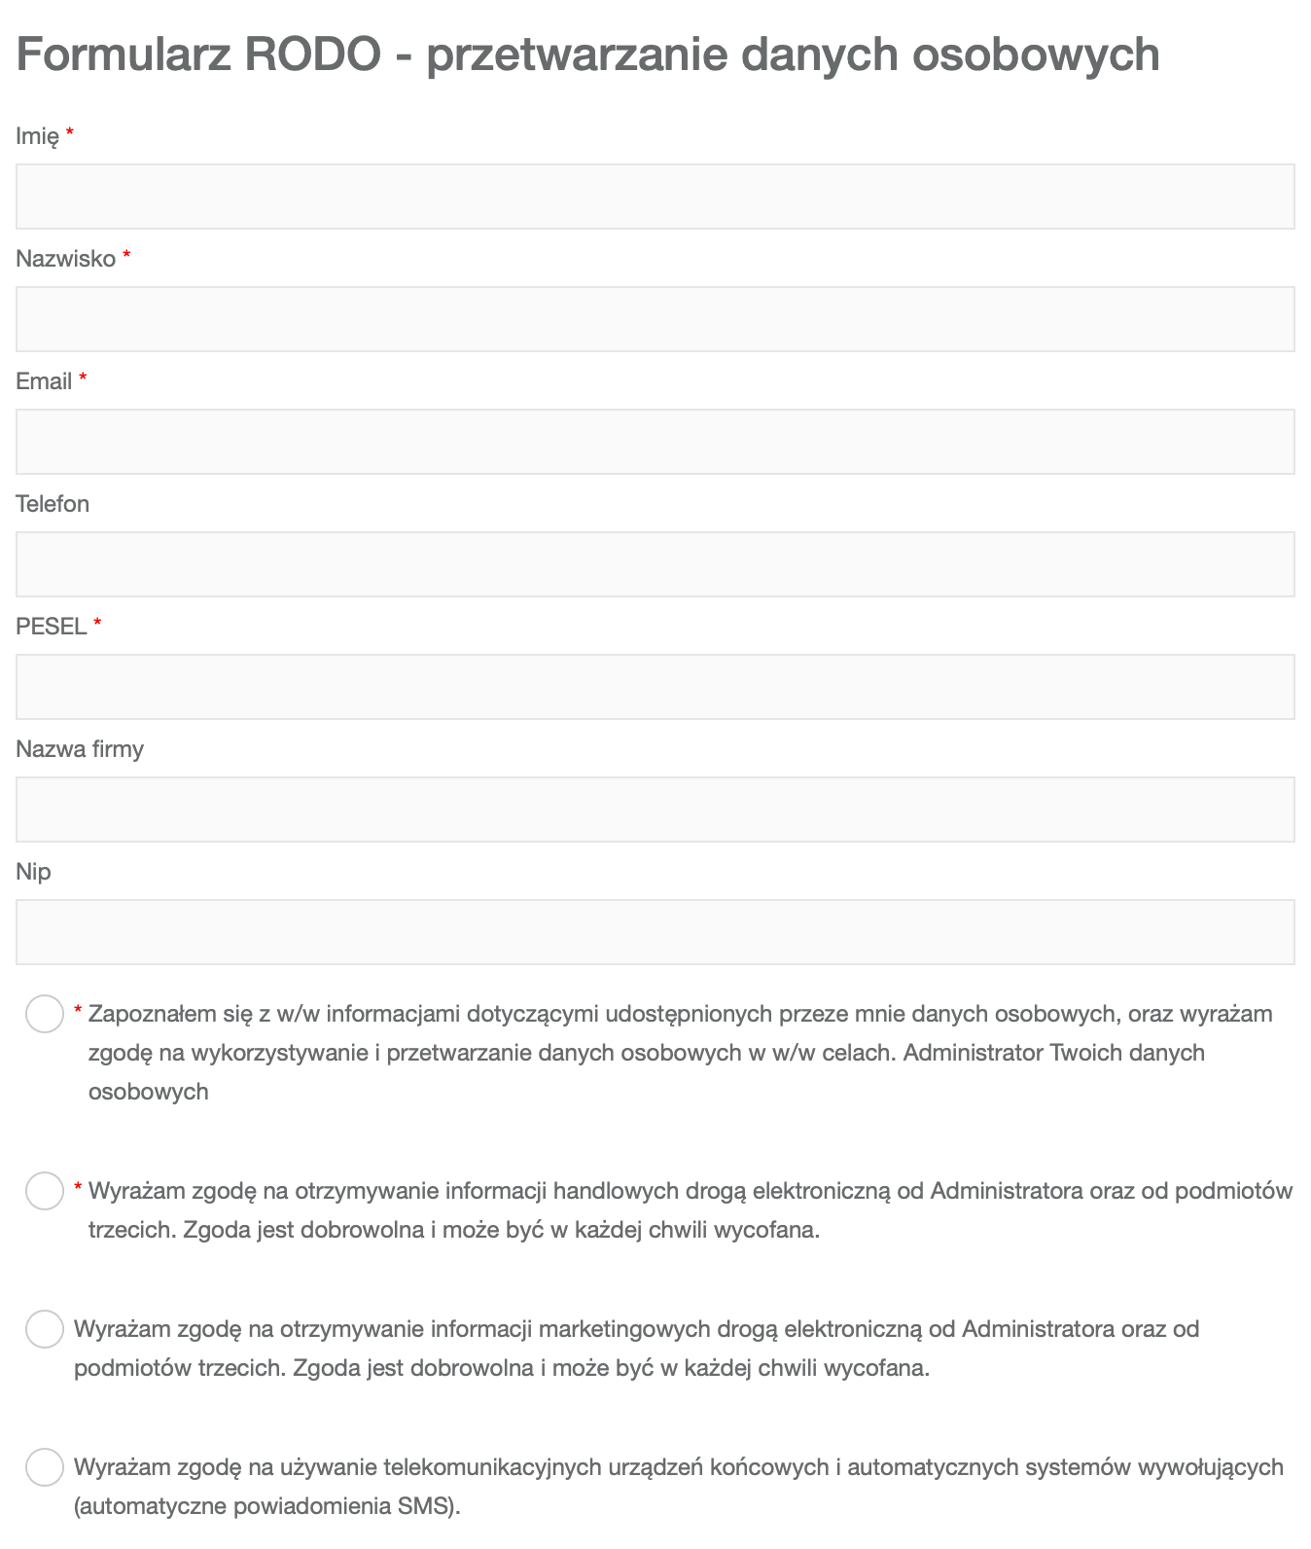Tick the informacji handlowych consent checkbox
Viewport: 1311px width, 1549px height.
pos(45,1191)
